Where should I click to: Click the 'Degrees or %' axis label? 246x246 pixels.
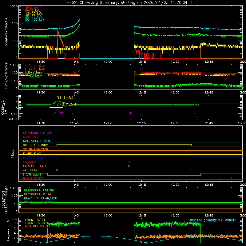point(8,230)
